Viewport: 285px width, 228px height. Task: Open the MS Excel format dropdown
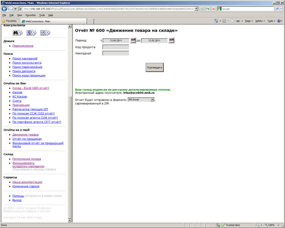point(141,100)
